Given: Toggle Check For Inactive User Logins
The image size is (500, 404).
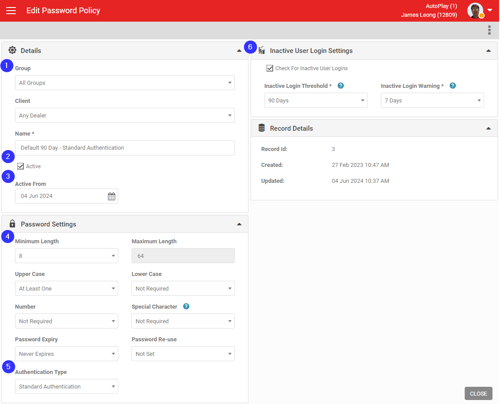Looking at the screenshot, I should click(x=270, y=68).
